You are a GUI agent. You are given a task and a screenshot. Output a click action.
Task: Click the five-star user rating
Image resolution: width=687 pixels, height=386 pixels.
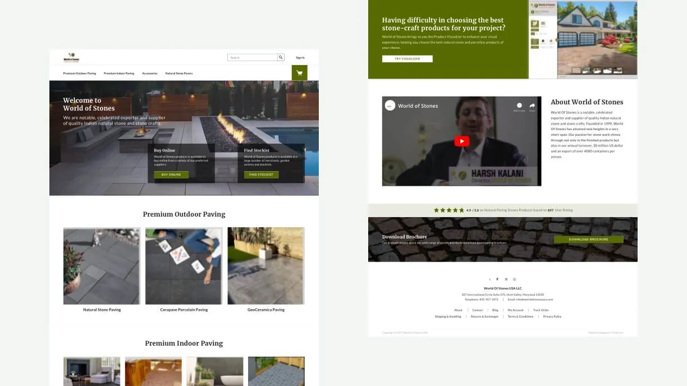click(448, 210)
